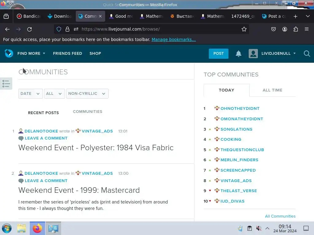Toggle the muted speaker icon in the system tray
314x235 pixels.
pos(258,228)
